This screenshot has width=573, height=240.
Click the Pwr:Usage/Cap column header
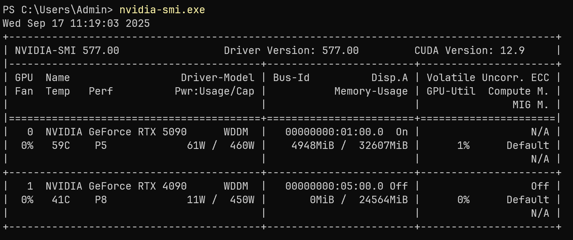(x=214, y=91)
